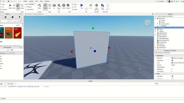Collapse the Data properties section
The image size is (184, 103).
point(156,74)
